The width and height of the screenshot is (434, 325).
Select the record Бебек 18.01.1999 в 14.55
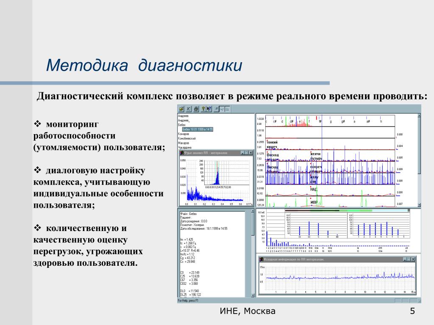(198, 129)
